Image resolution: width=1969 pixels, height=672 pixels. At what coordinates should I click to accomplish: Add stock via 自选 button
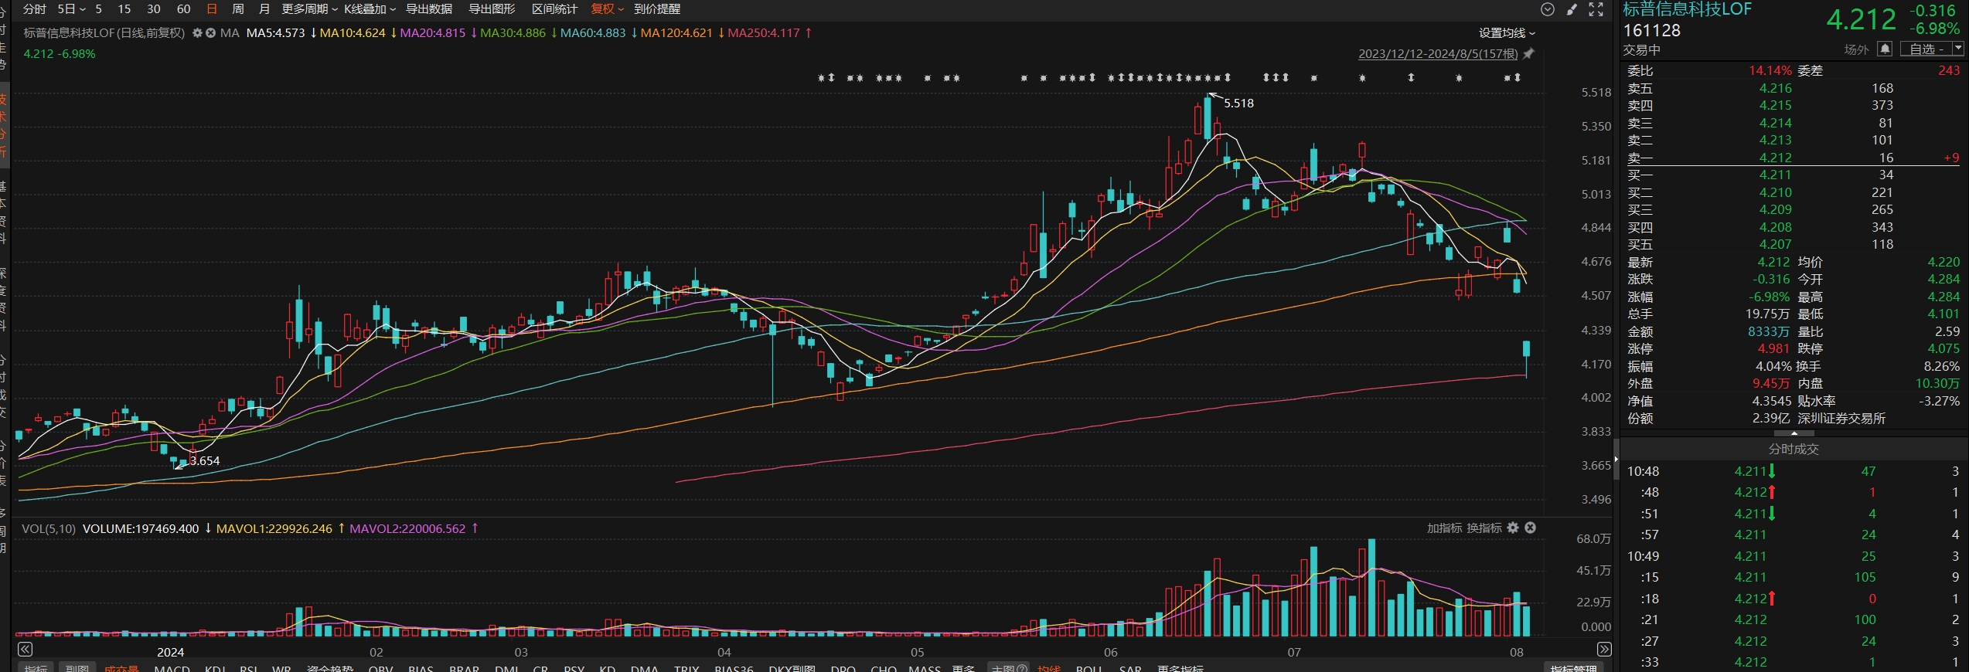coord(1926,49)
